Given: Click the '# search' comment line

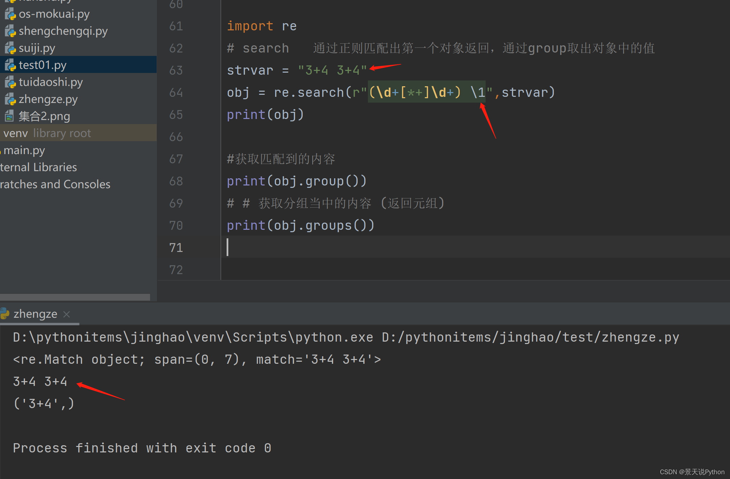Looking at the screenshot, I should pos(441,48).
